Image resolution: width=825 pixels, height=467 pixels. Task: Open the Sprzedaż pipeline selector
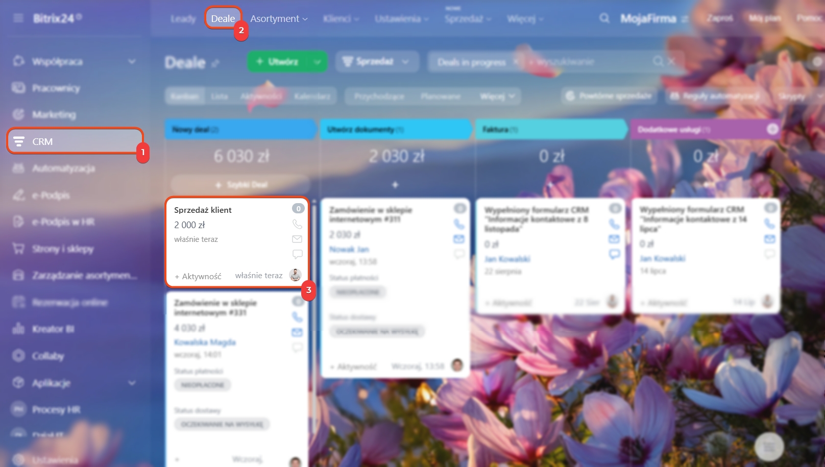coord(377,62)
